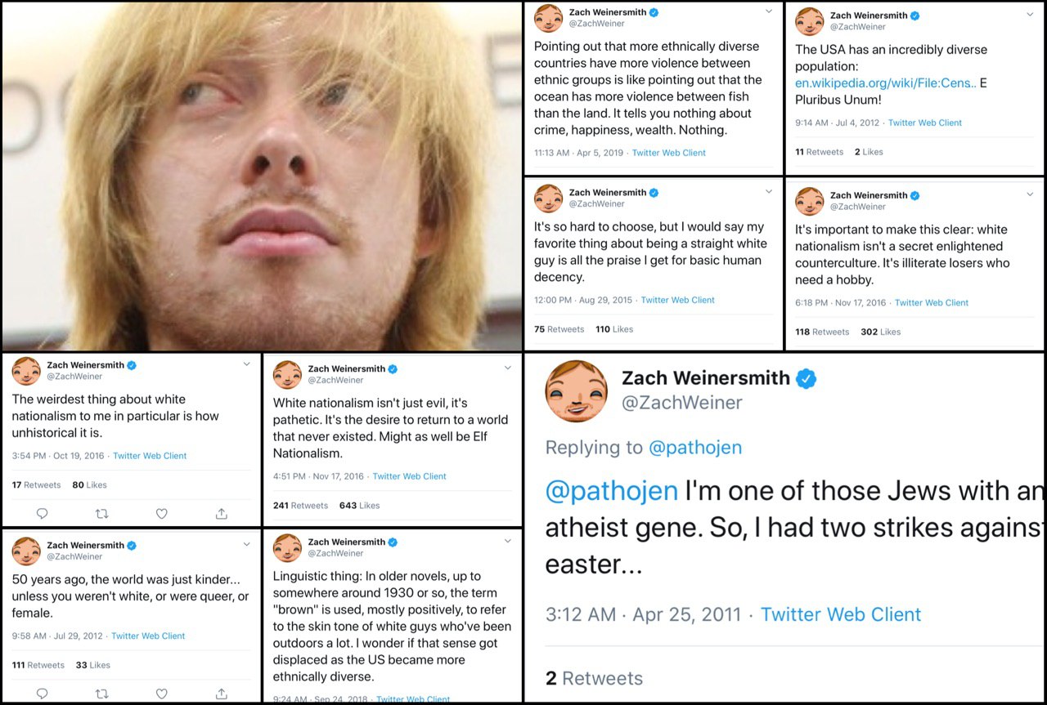The width and height of the screenshot is (1047, 705).
Task: Reply to the '50 years ago' tweet
Action: [43, 694]
